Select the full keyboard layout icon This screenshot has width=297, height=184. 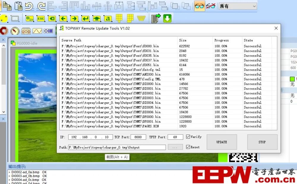coord(141,18)
